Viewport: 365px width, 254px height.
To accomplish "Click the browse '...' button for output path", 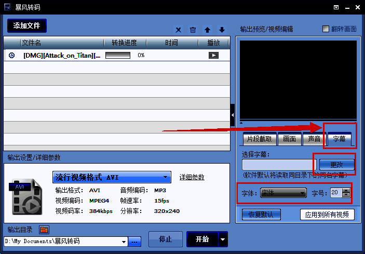I will [135, 242].
